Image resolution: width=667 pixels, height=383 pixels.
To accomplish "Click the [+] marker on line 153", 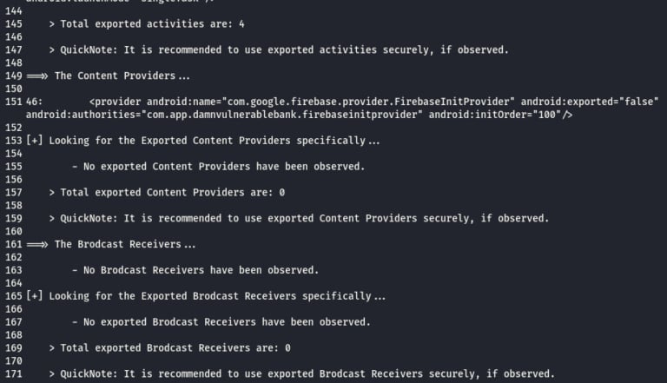I will tap(35, 141).
